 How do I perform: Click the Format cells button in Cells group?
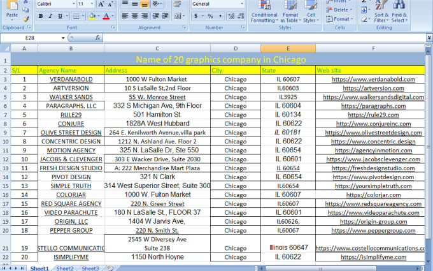pos(339,19)
